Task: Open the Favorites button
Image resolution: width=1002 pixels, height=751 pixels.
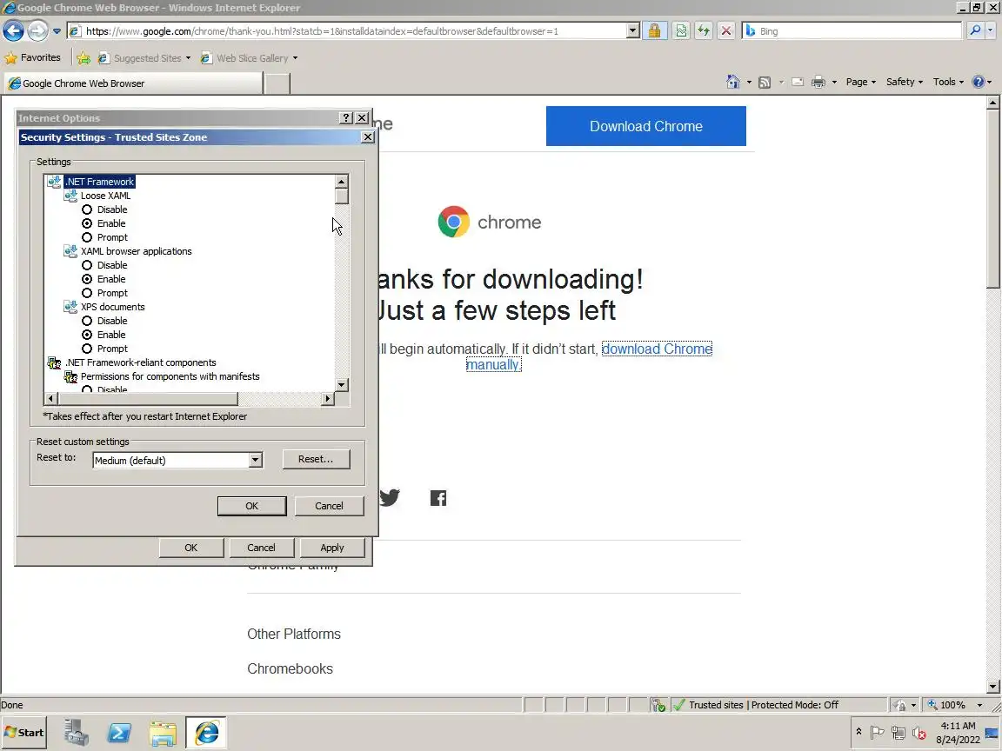Action: point(32,58)
